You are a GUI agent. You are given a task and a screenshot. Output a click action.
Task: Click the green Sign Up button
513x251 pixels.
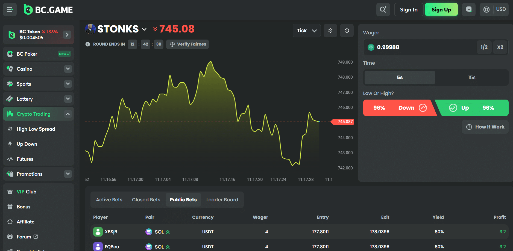[x=441, y=10]
